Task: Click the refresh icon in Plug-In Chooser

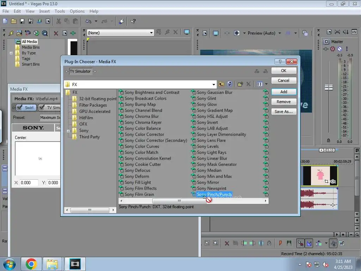Action: click(x=230, y=84)
